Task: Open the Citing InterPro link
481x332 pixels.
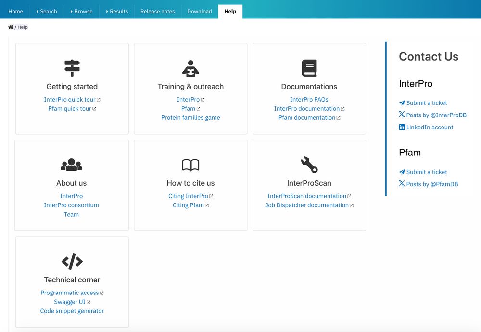Action: pos(188,196)
